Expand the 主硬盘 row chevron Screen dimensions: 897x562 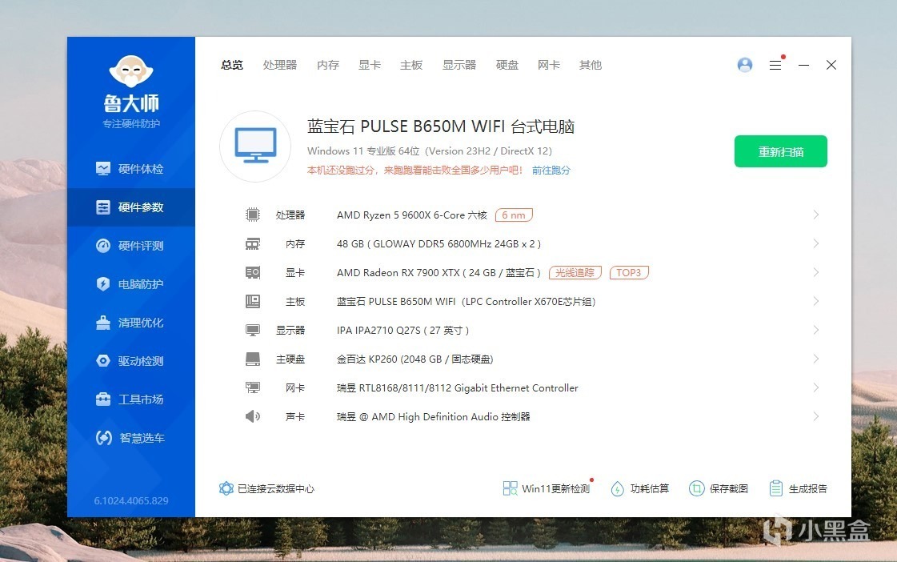click(815, 359)
